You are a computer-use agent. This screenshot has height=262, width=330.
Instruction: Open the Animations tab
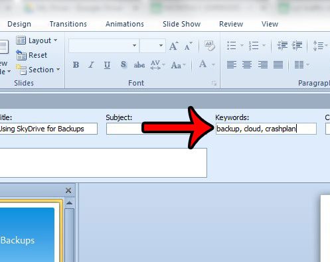(x=125, y=24)
